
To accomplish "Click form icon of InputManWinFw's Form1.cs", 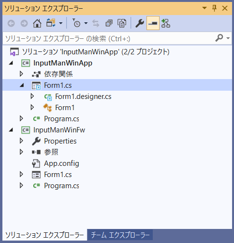I will pyautogui.click(x=36, y=175).
